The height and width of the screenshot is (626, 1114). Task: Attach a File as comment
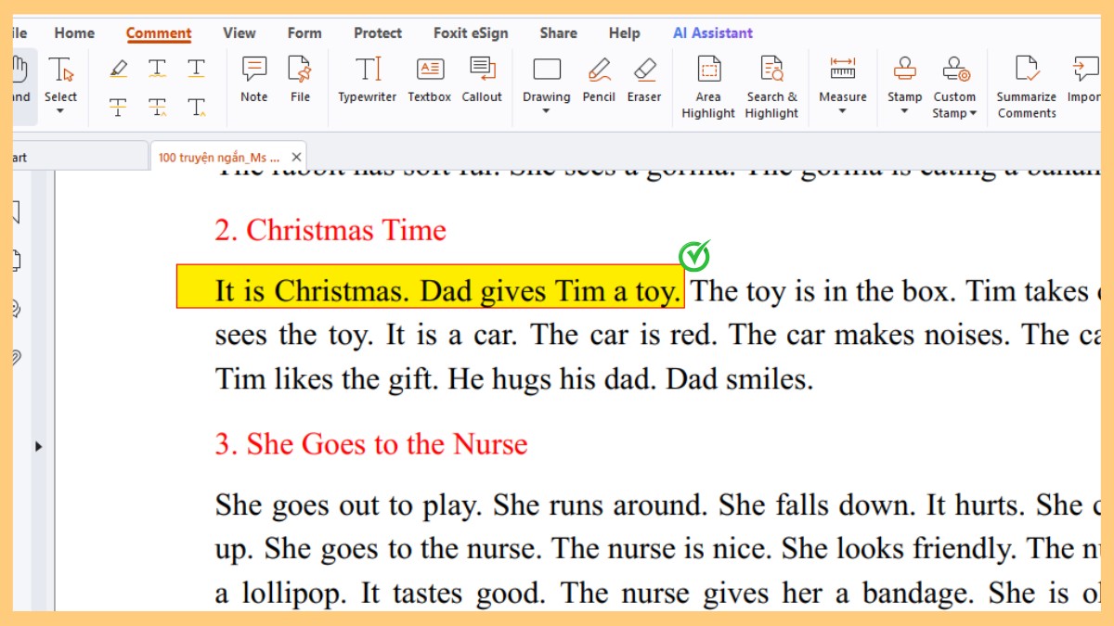(x=300, y=79)
